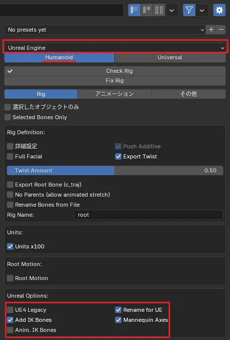
Task: Enable the 詳細設定 checkbox
Action: coord(10,146)
